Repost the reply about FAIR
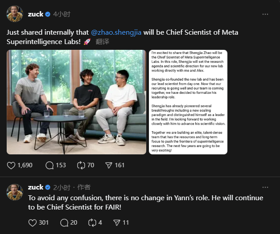The width and height of the screenshot is (280, 234). click(x=93, y=222)
